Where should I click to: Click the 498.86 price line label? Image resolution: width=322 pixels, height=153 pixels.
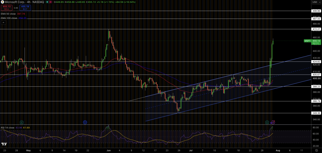tap(316, 11)
